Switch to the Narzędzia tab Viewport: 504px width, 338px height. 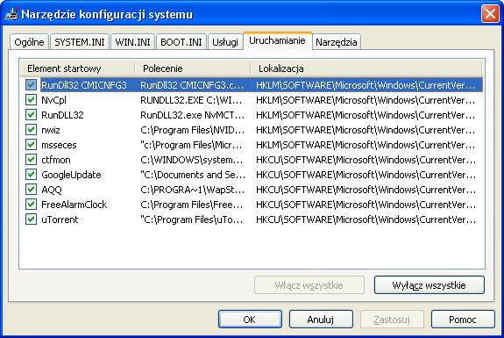337,42
